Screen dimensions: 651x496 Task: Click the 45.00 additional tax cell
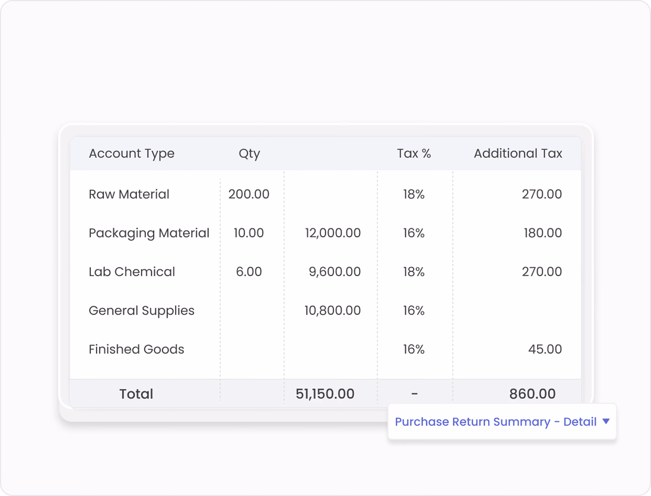tap(545, 349)
